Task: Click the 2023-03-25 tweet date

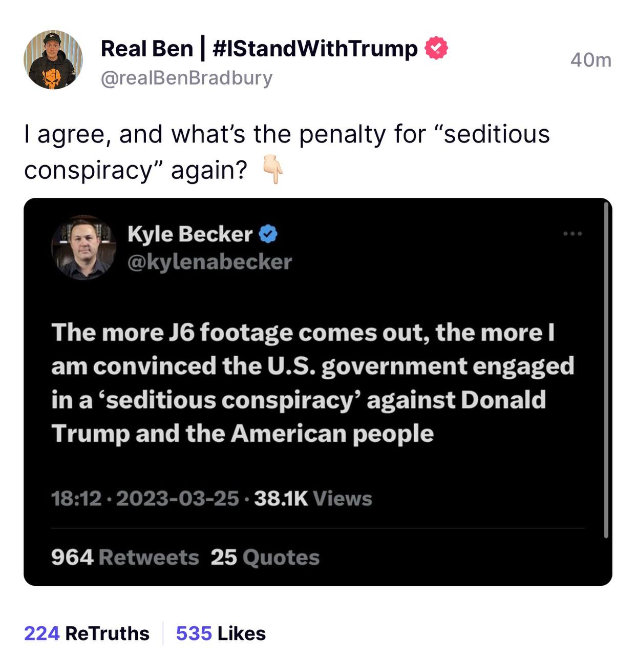Action: [178, 498]
